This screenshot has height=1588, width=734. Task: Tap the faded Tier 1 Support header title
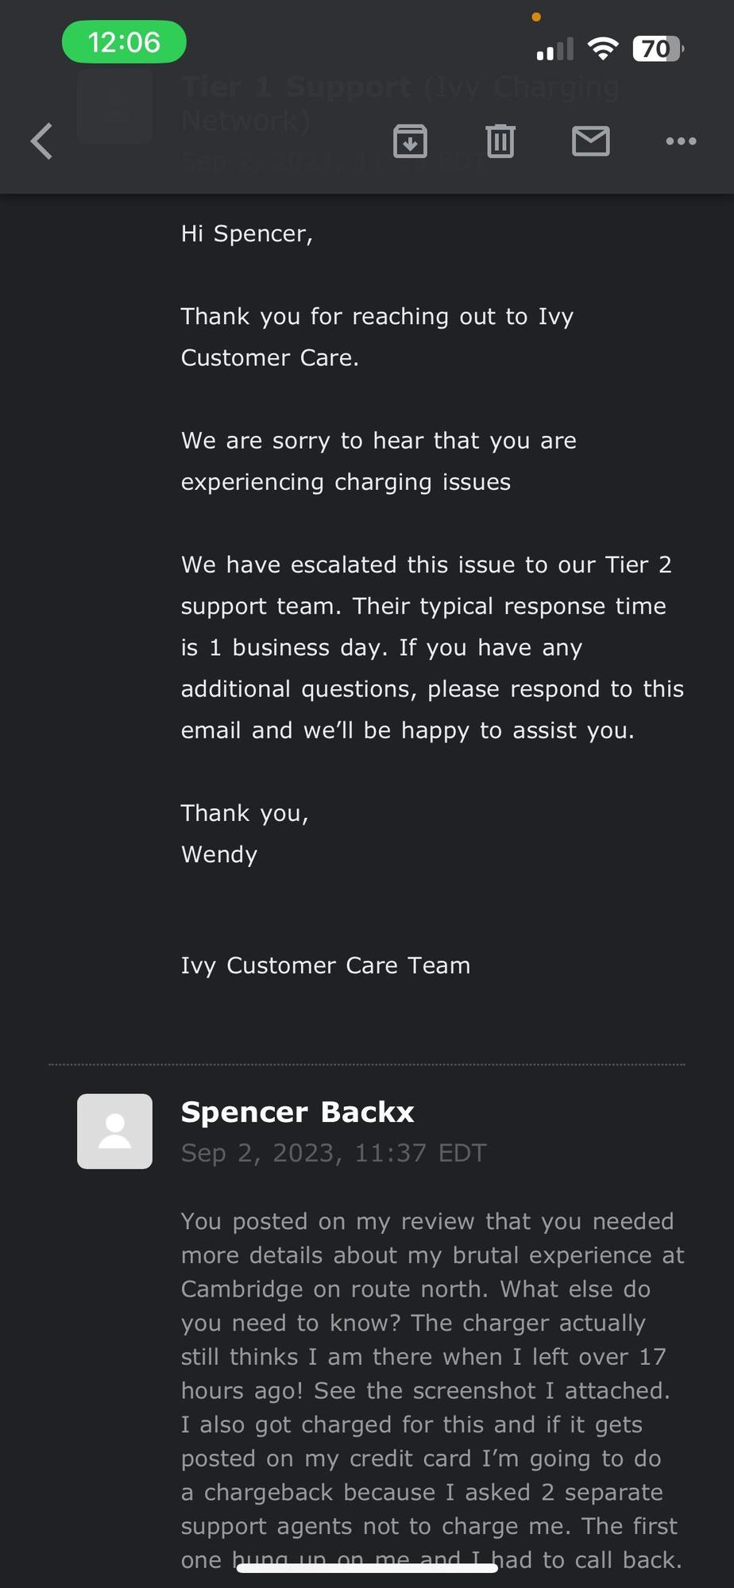click(x=400, y=102)
